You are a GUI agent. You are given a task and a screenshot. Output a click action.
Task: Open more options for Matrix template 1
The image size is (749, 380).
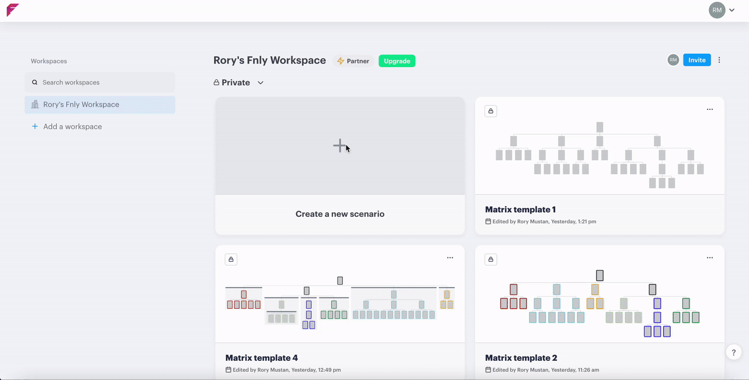click(x=710, y=110)
